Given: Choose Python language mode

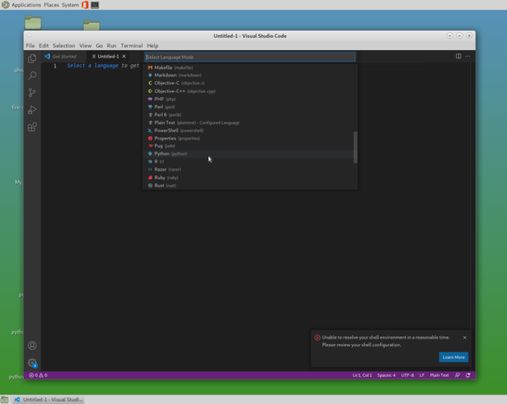Looking at the screenshot, I should pyautogui.click(x=250, y=154).
